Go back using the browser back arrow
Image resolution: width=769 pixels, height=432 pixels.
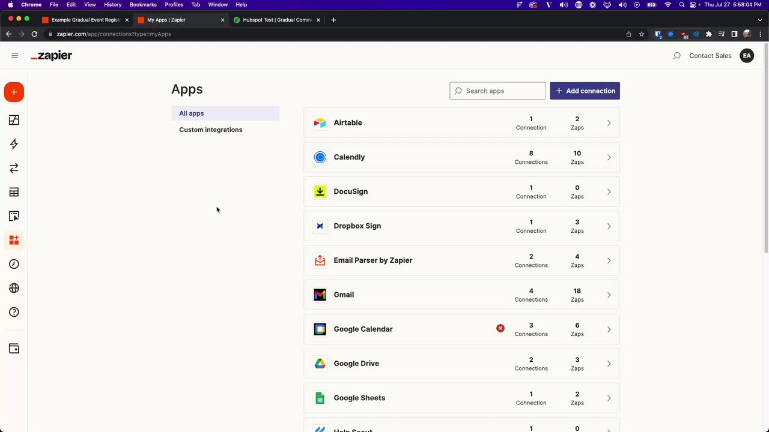point(8,34)
